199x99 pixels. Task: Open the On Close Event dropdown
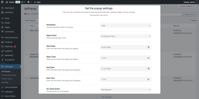(x=125, y=90)
